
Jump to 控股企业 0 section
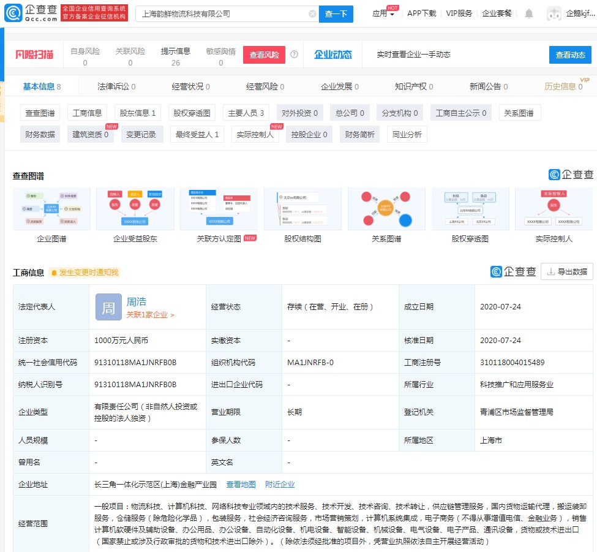point(309,134)
